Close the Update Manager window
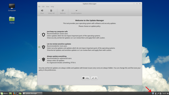This screenshot has width=169, height=95. tap(140, 4)
